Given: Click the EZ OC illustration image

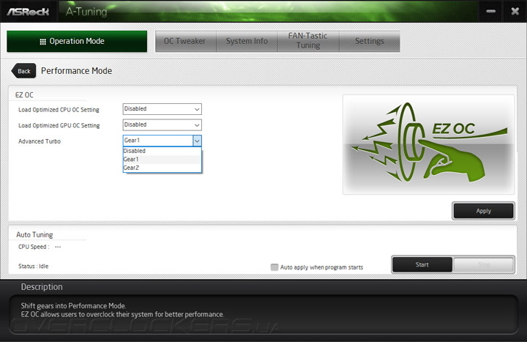Looking at the screenshot, I should point(428,144).
